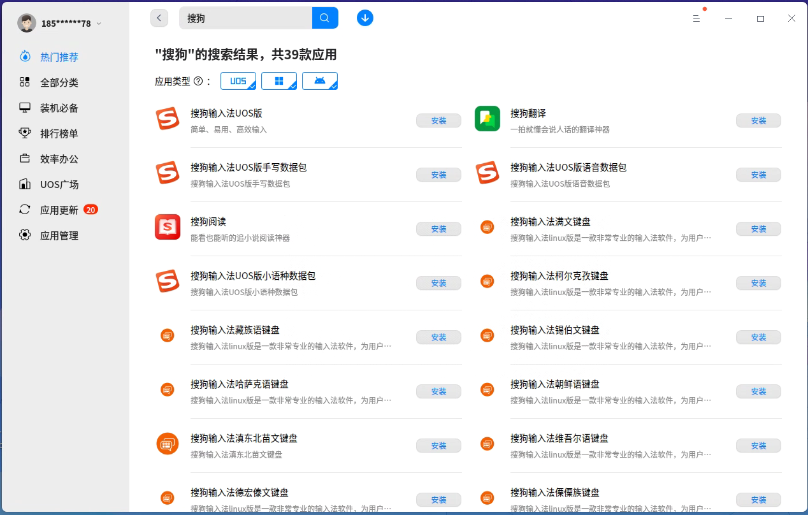808x515 pixels.
Task: Install 搜狗输入法UOS版手写数据包
Action: pyautogui.click(x=438, y=175)
